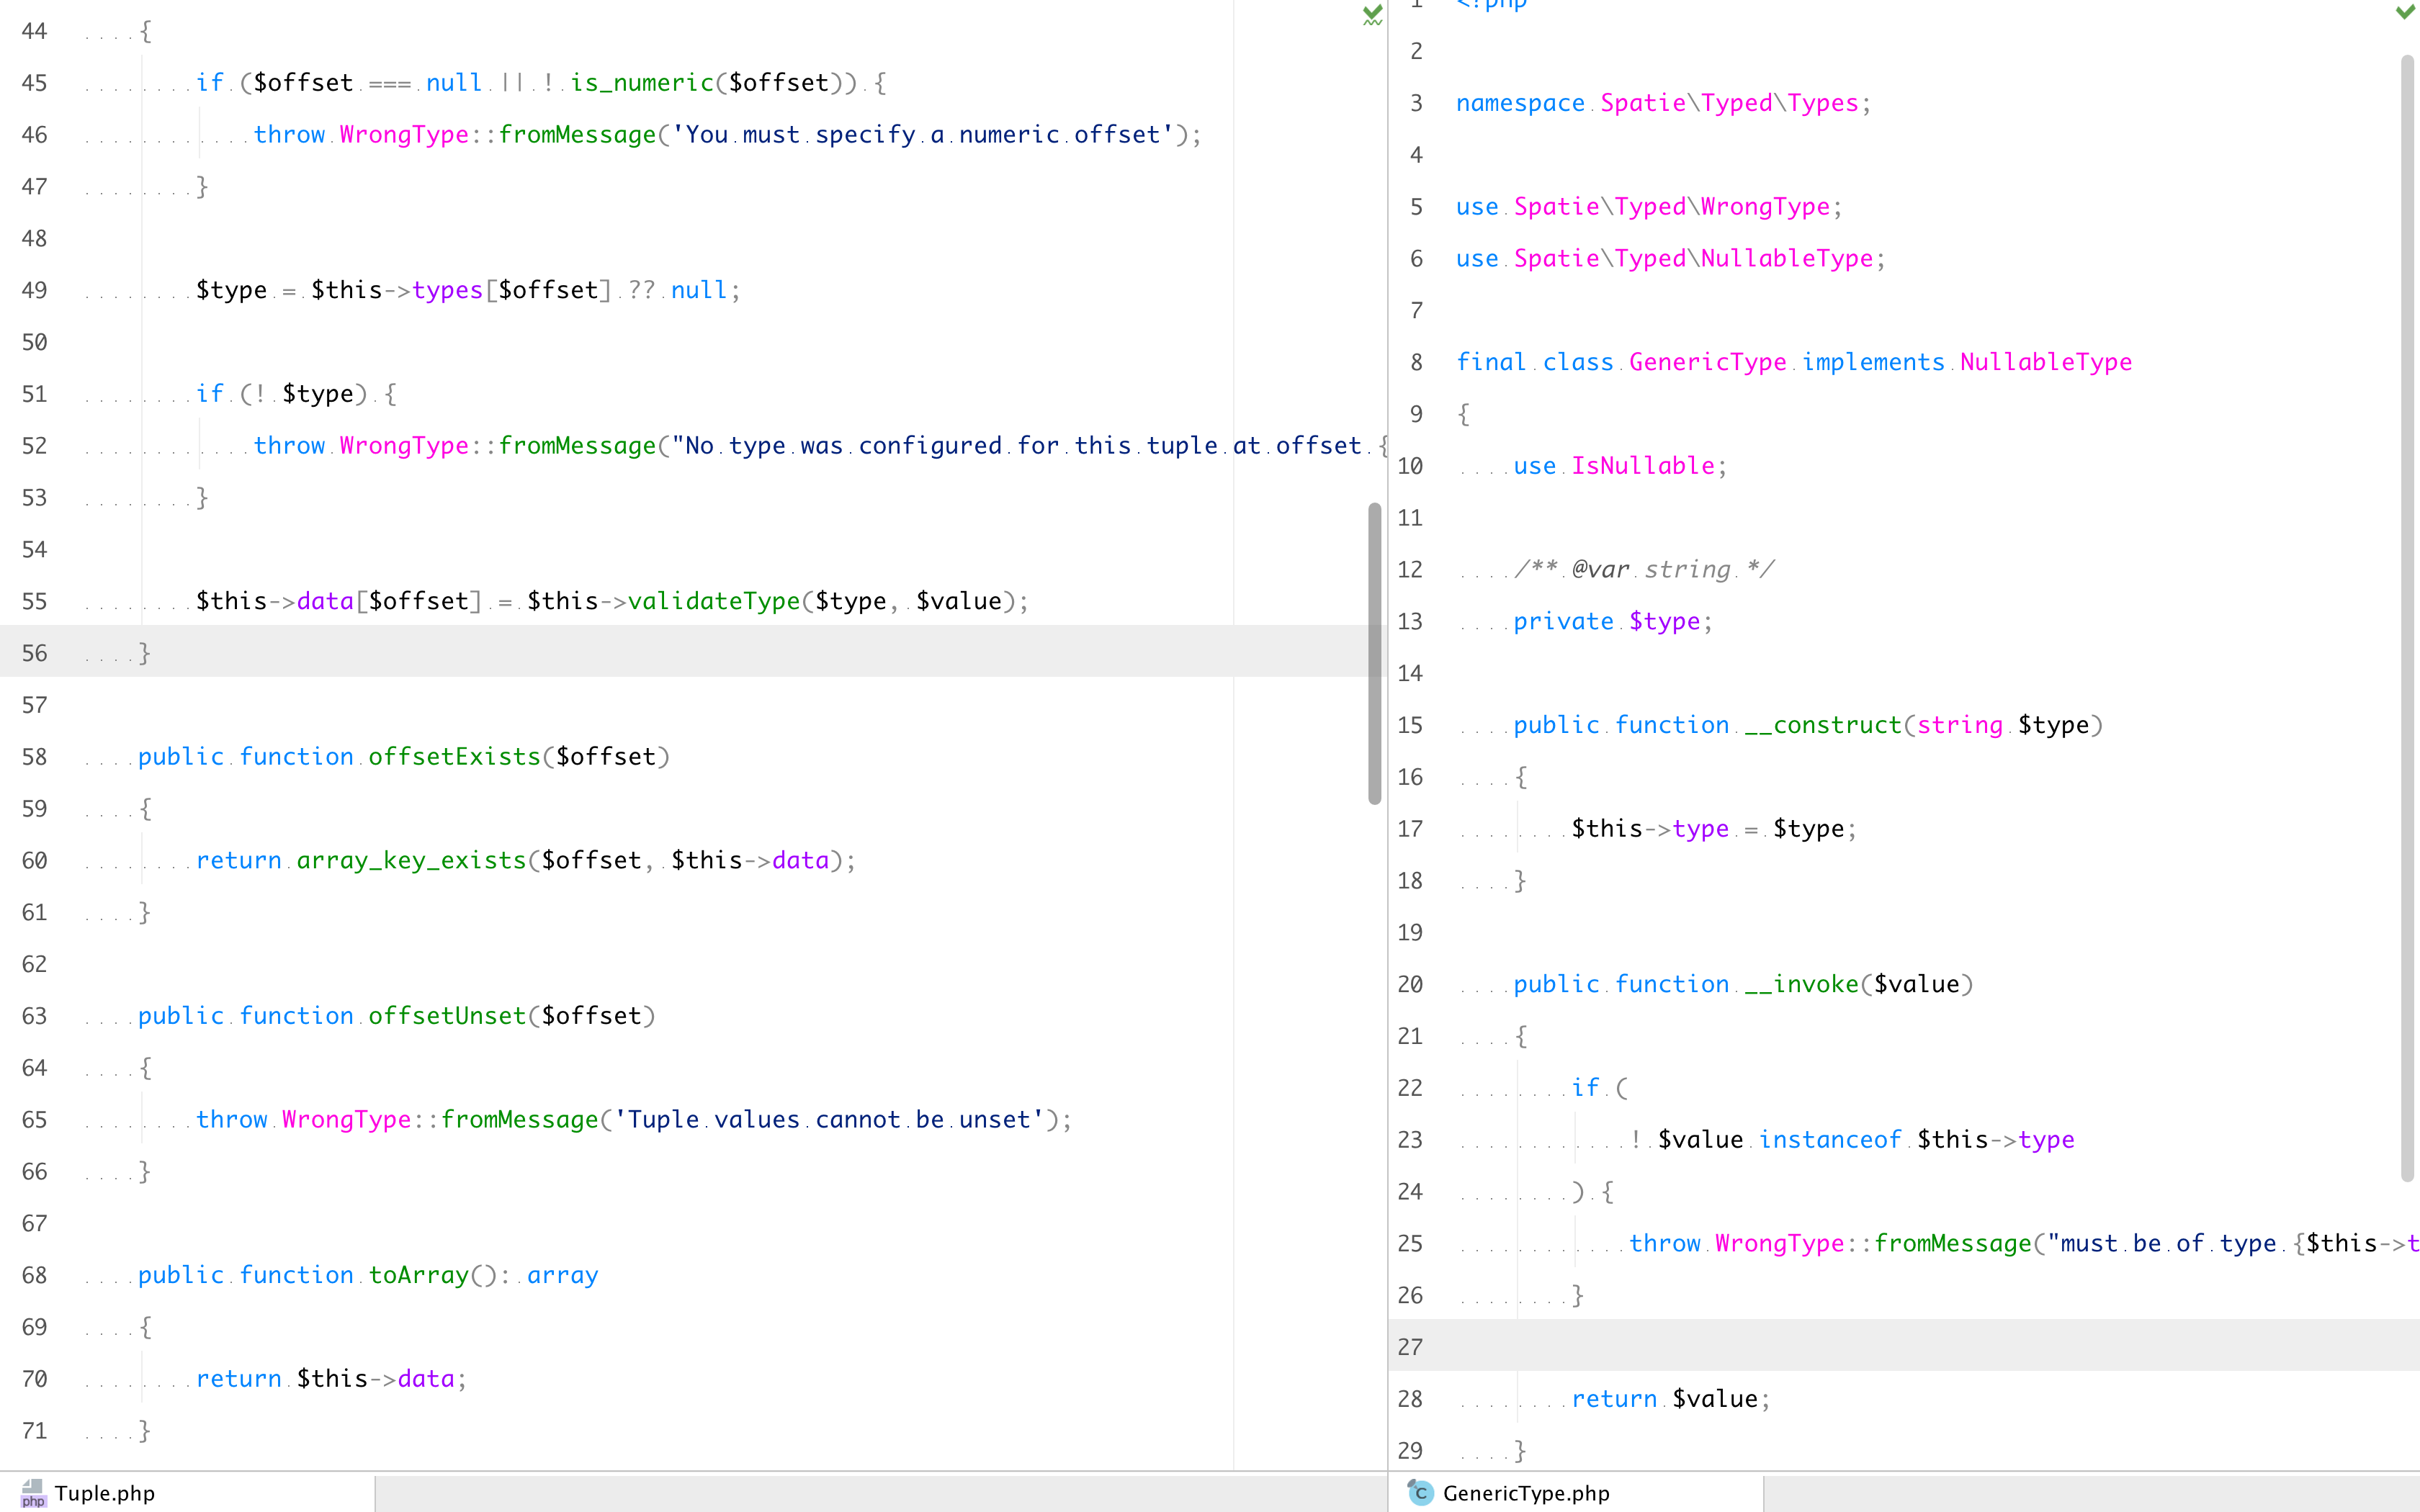
Task: Click the php file icon beside Tuple.php
Action: pyautogui.click(x=33, y=1492)
